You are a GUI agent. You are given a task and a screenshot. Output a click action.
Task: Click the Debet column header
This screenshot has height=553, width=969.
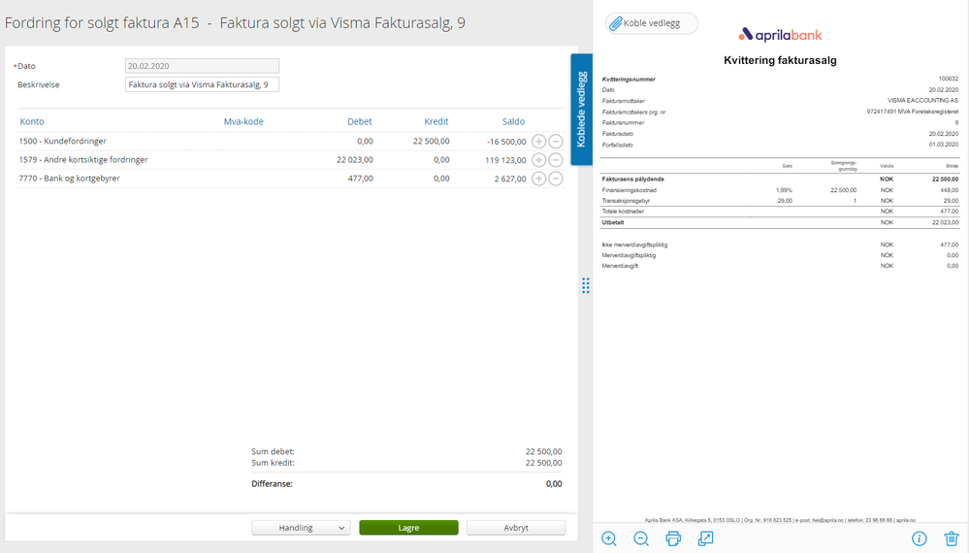click(x=360, y=121)
